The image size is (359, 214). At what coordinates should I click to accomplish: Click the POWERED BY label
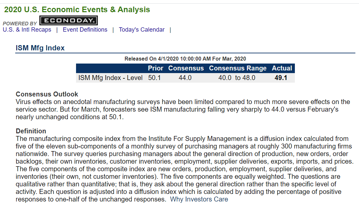[20, 23]
